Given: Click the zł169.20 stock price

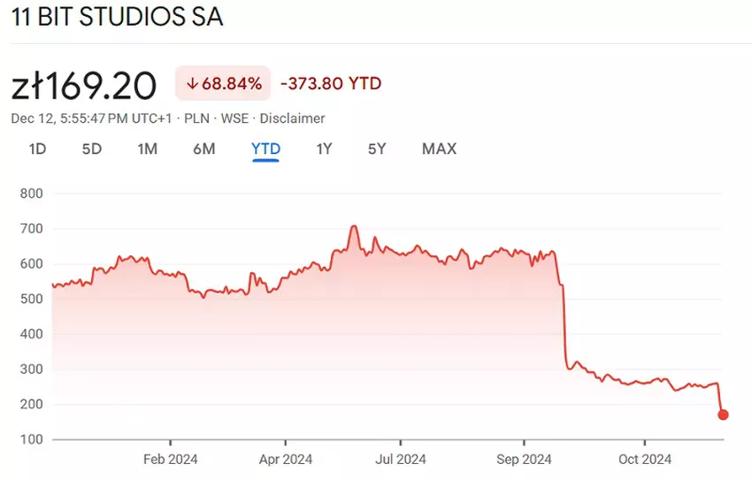Looking at the screenshot, I should point(84,85).
